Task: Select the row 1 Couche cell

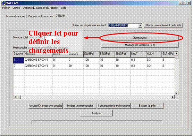Action: pos(19,60)
